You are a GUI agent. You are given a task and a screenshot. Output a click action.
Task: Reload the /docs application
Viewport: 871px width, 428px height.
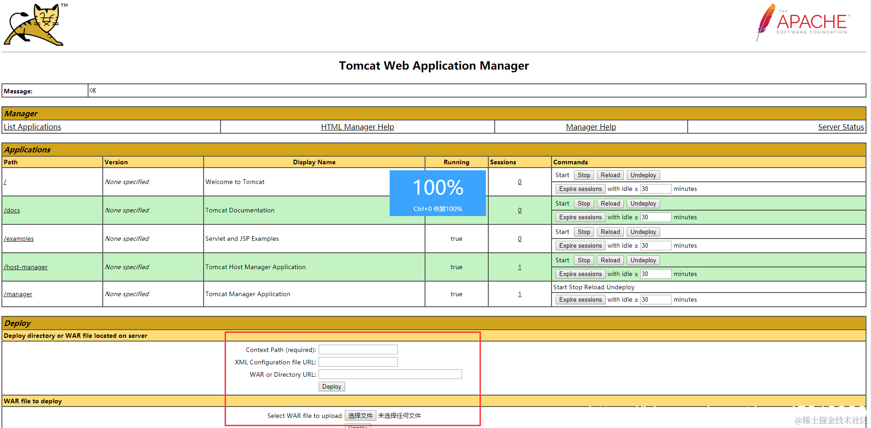tap(610, 203)
